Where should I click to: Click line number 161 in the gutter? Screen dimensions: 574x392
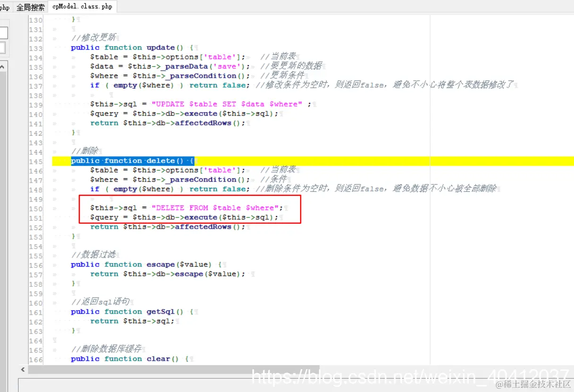click(x=35, y=312)
